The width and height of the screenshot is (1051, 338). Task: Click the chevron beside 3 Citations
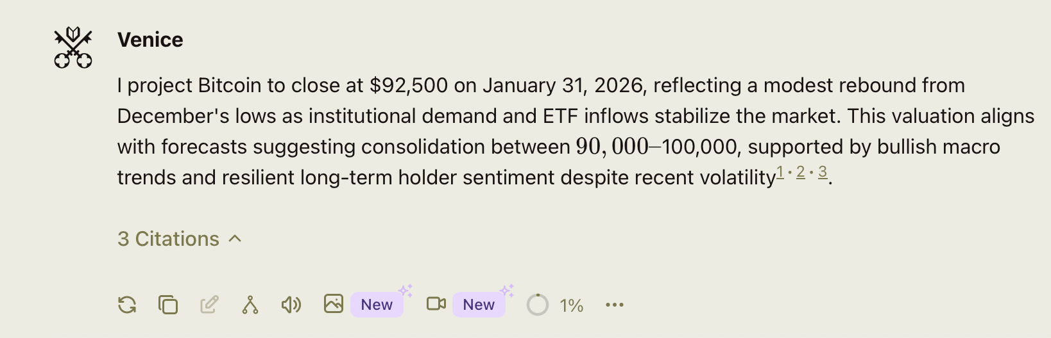click(x=235, y=239)
